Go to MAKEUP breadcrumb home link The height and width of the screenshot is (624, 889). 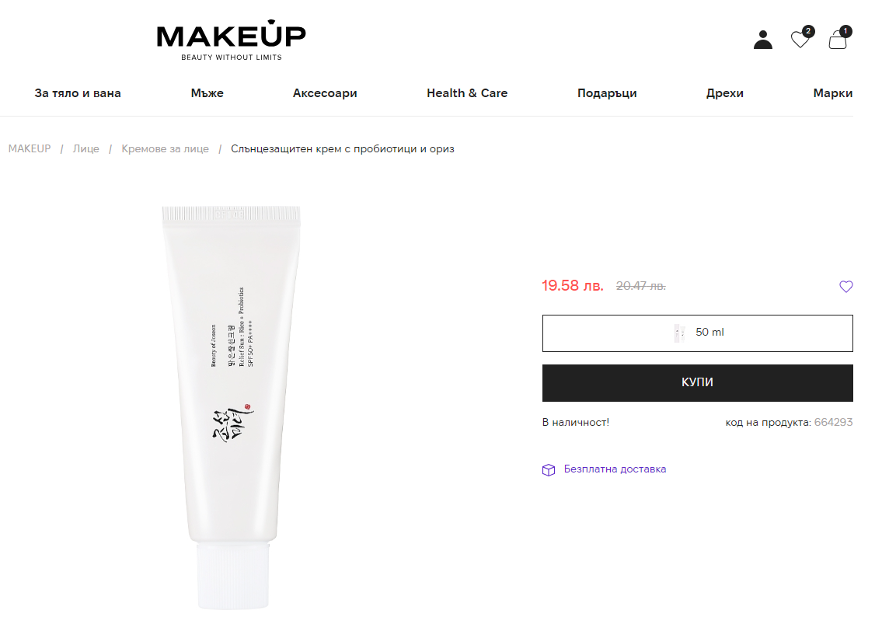coord(30,149)
